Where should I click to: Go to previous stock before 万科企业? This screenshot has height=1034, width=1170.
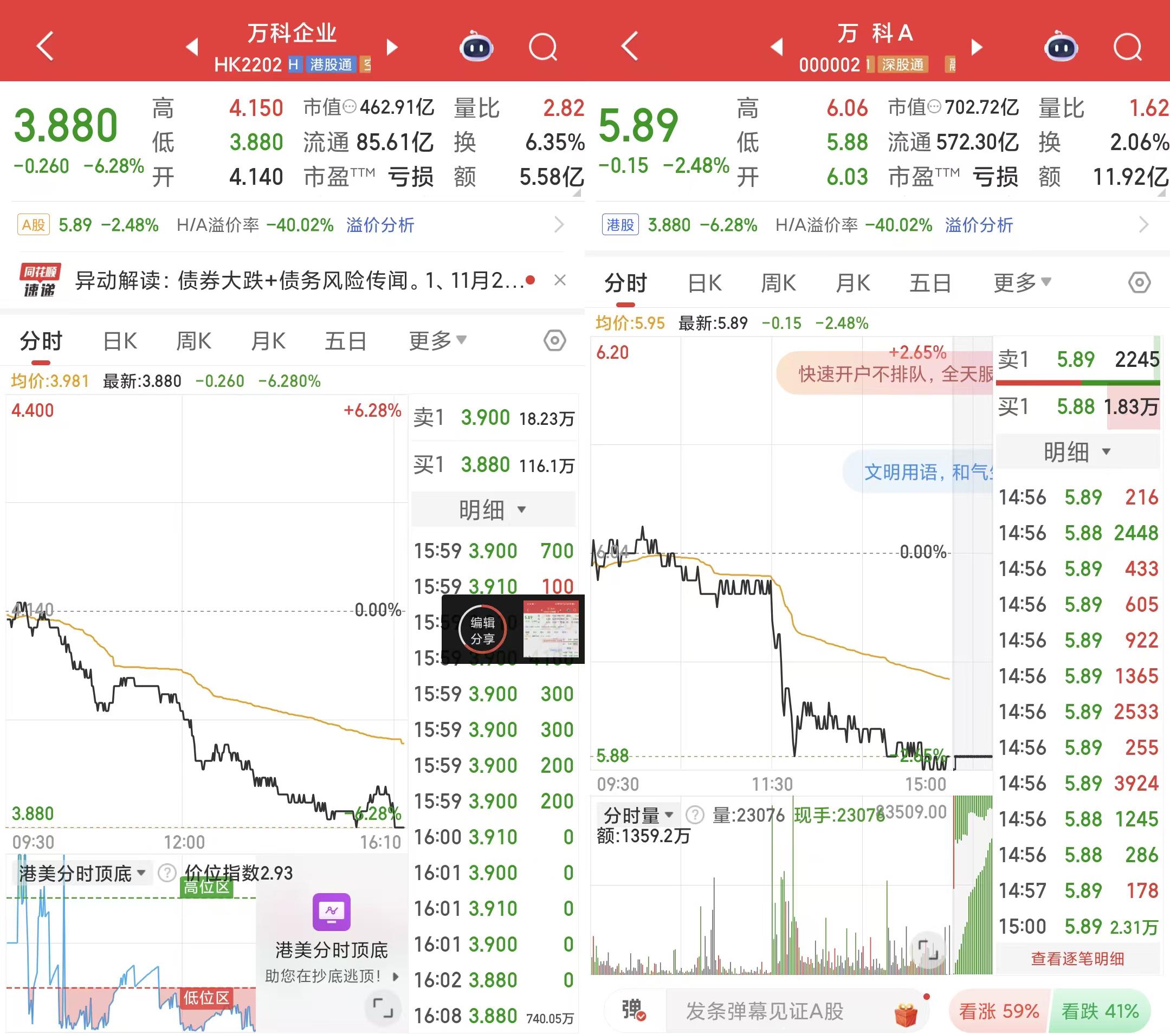[192, 47]
